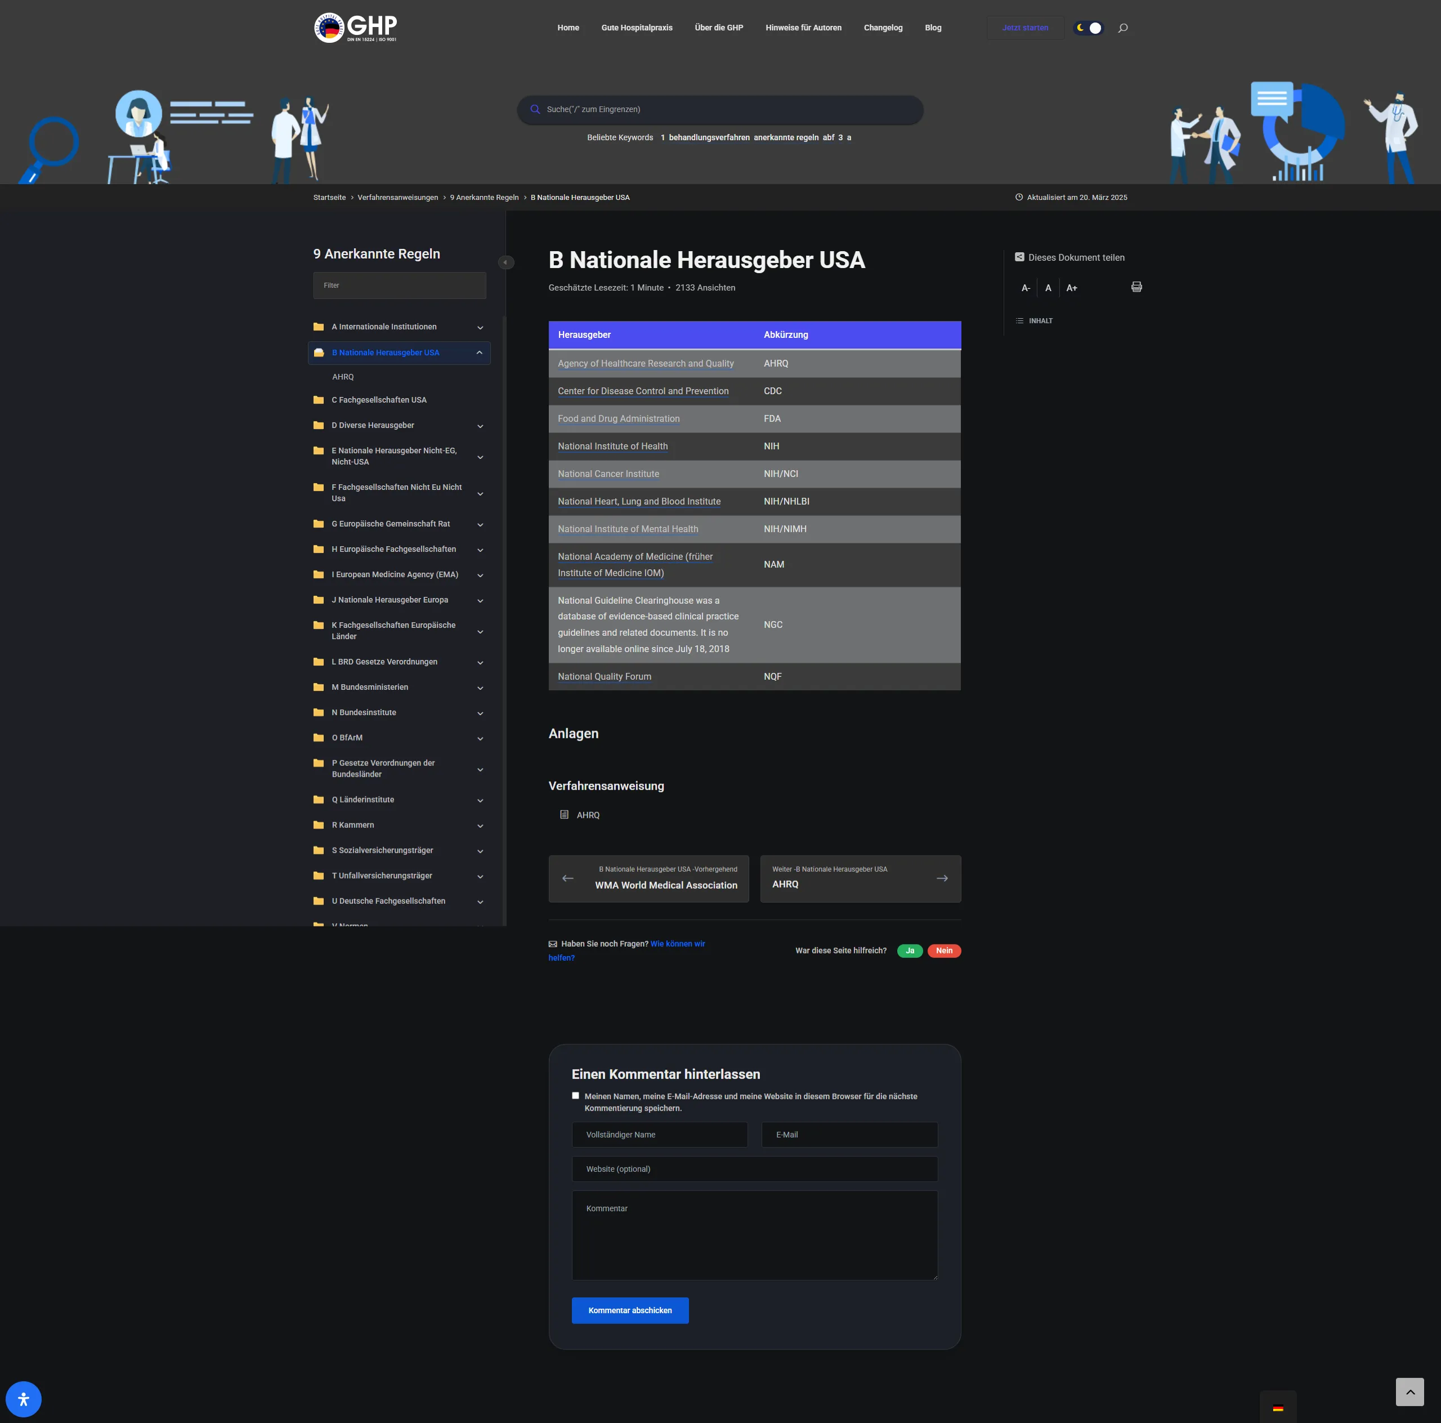Collapse sidebar with the round arrow handle
Image resolution: width=1441 pixels, height=1423 pixels.
click(505, 262)
